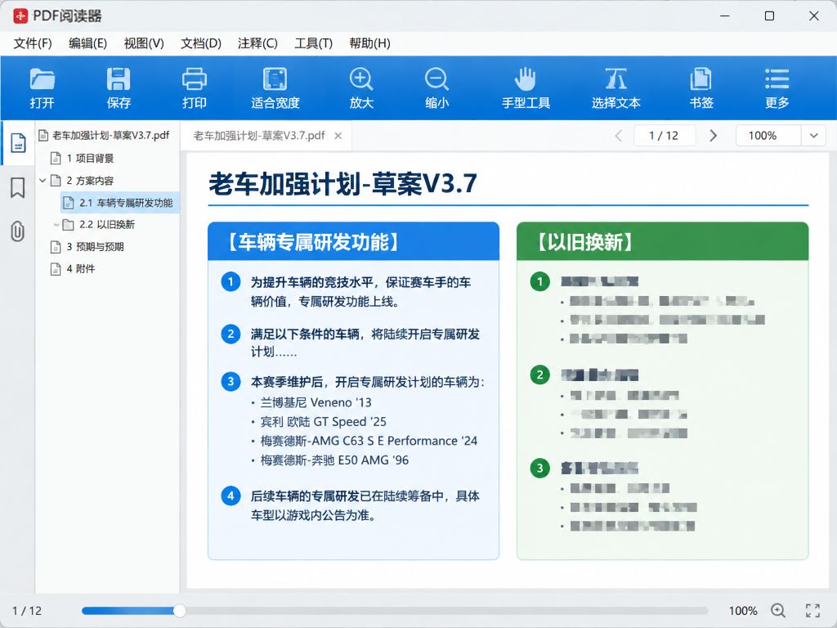The height and width of the screenshot is (628, 837).
Task: Show the document outline sidebar panel
Action: coord(18,143)
